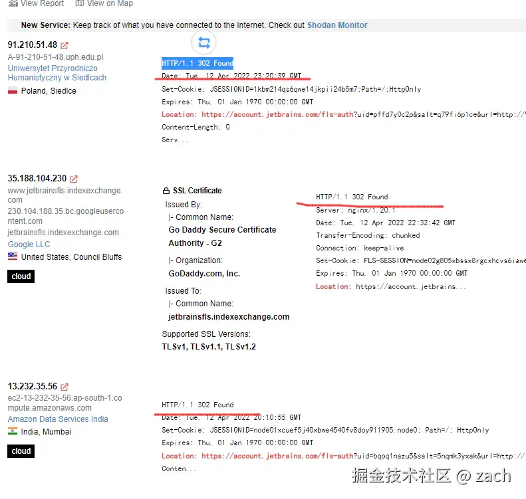Click Location line with uid=bqoq1nazu5
This screenshot has width=526, height=499.
(344, 456)
